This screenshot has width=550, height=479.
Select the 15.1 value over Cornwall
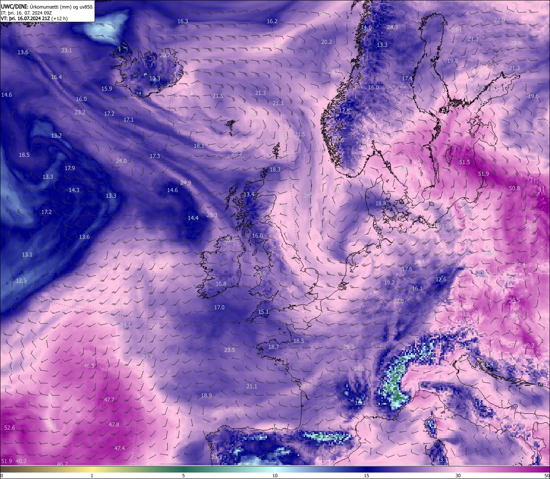[263, 311]
